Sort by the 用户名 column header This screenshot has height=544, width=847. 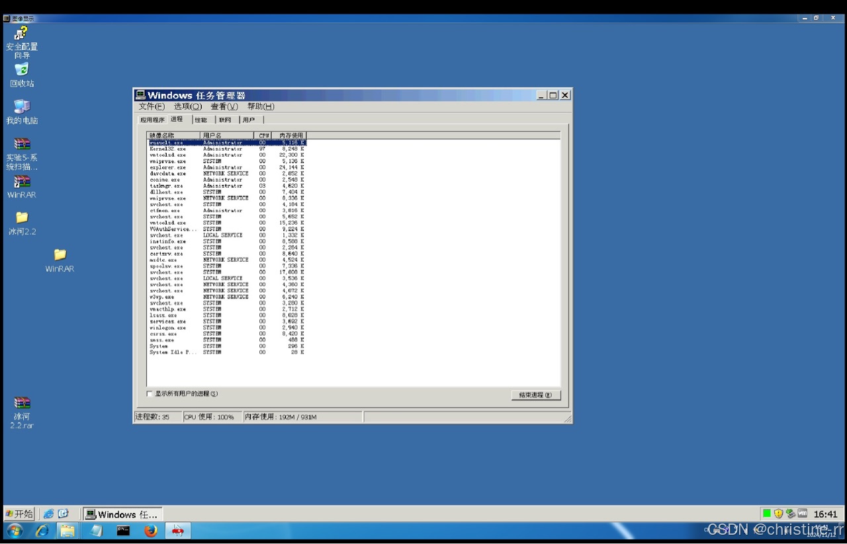[227, 136]
